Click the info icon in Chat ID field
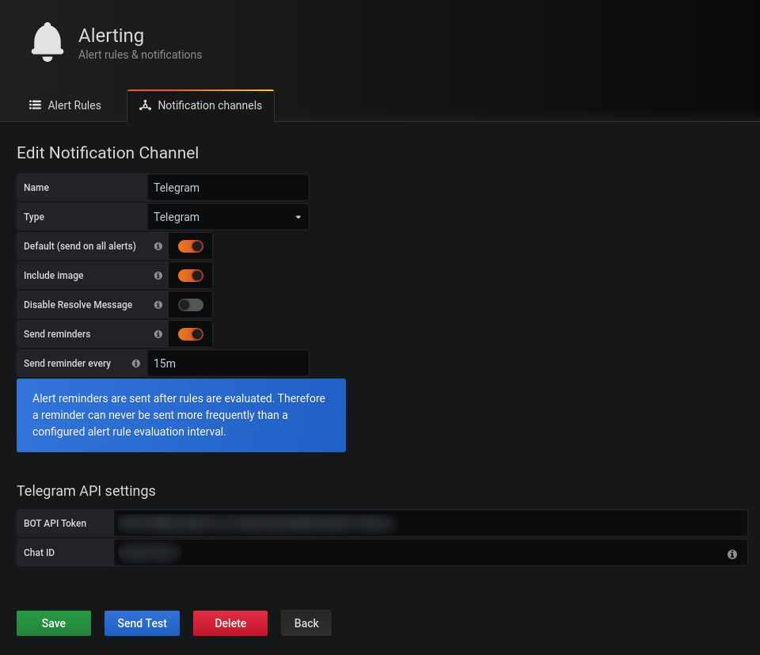This screenshot has width=760, height=655. click(x=731, y=554)
